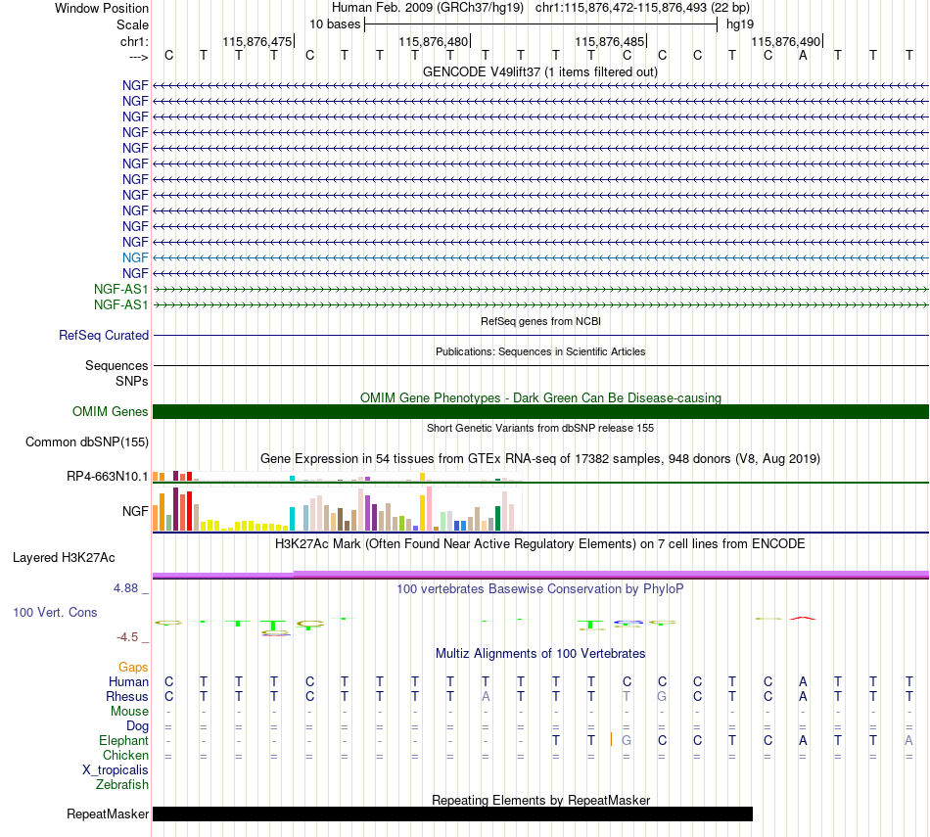Viewport: 930px width, 837px height.
Task: Click the chr1: ruler label
Action: click(135, 41)
